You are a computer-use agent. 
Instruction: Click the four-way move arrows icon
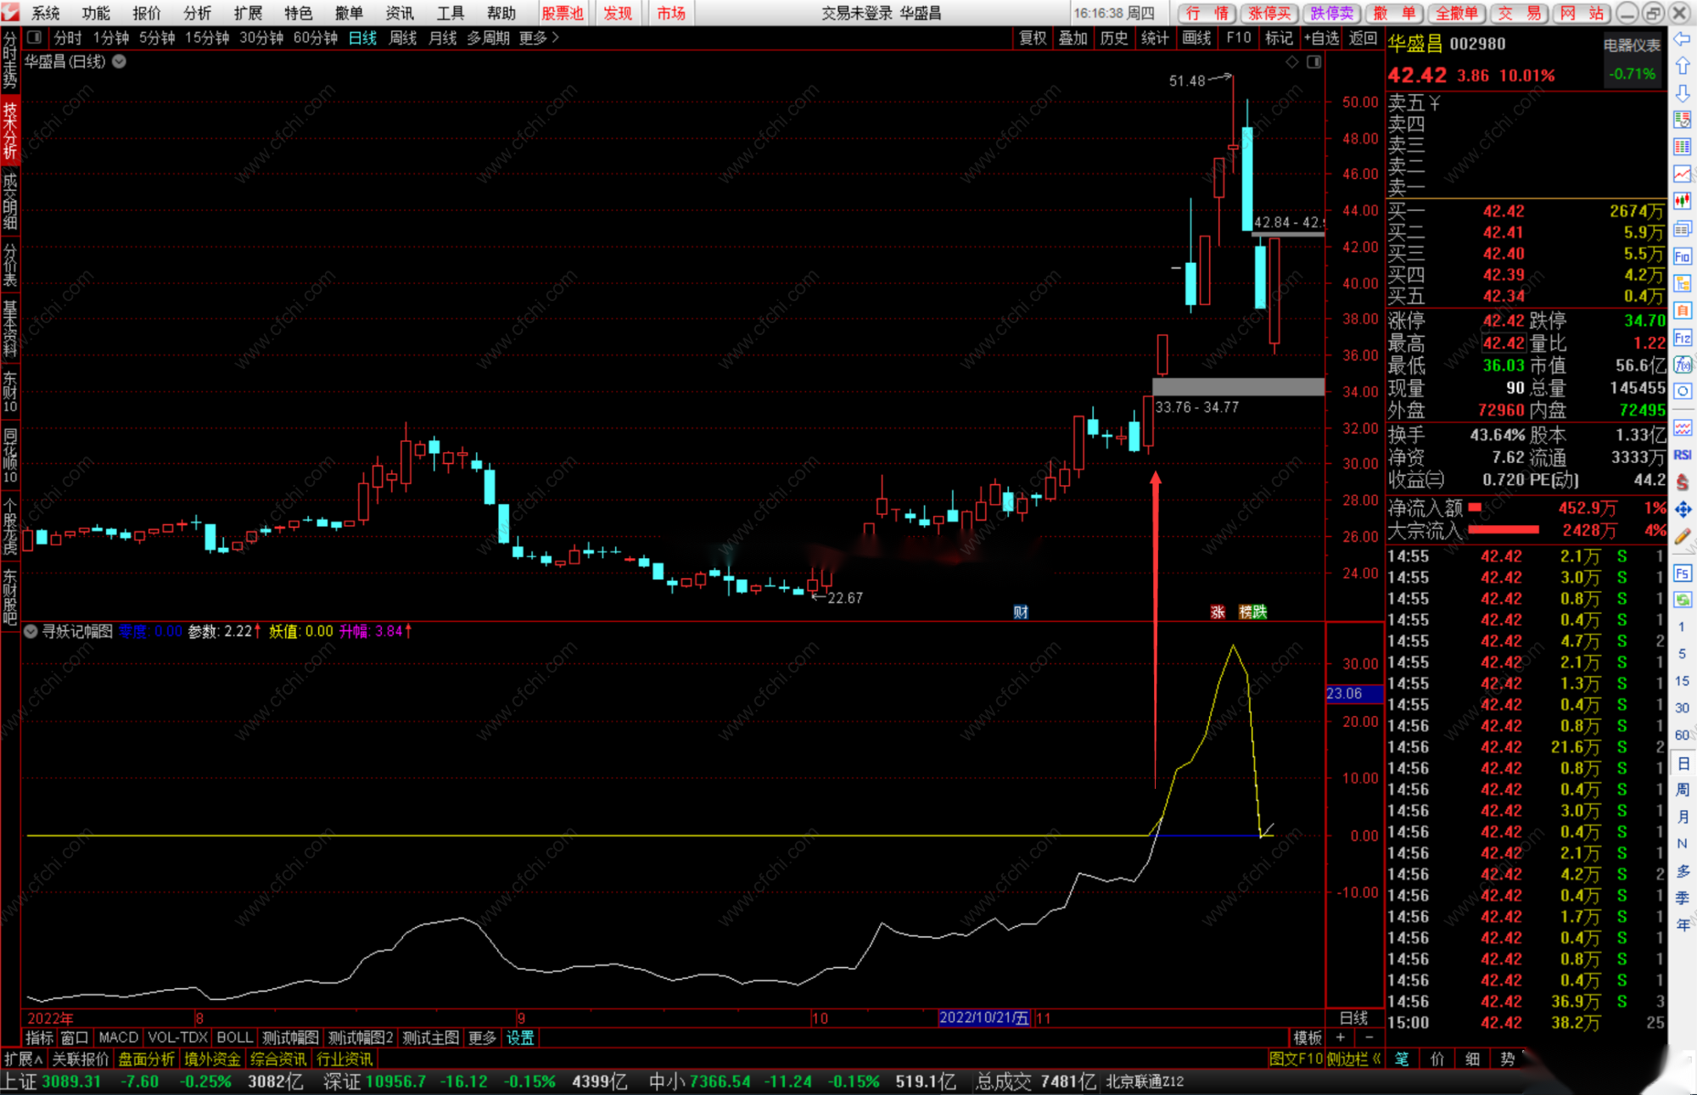(x=1682, y=509)
